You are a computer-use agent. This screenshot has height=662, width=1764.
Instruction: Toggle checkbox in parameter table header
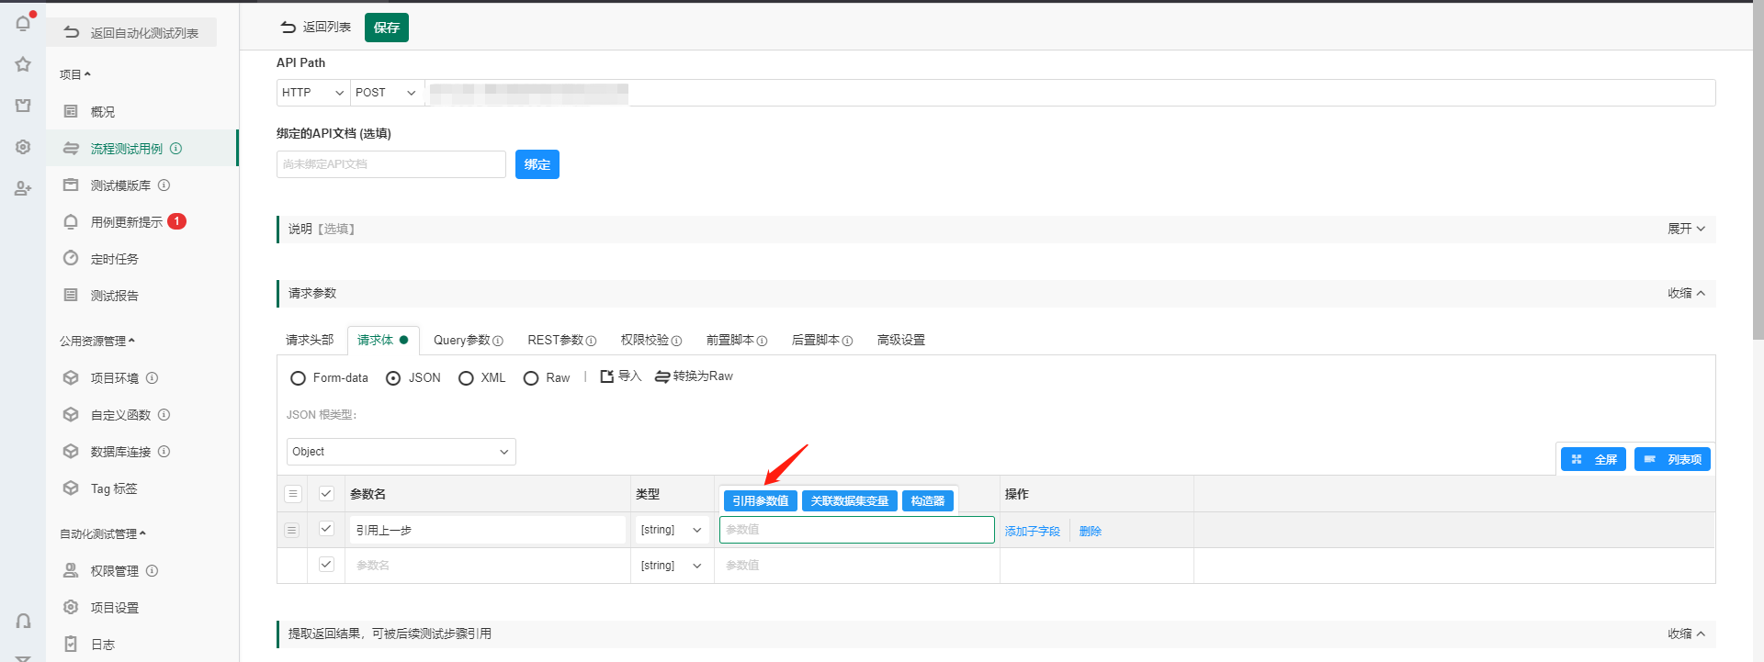coord(326,493)
